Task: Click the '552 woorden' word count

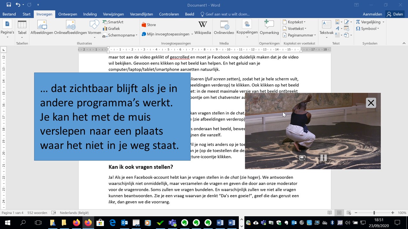Action: (x=37, y=213)
